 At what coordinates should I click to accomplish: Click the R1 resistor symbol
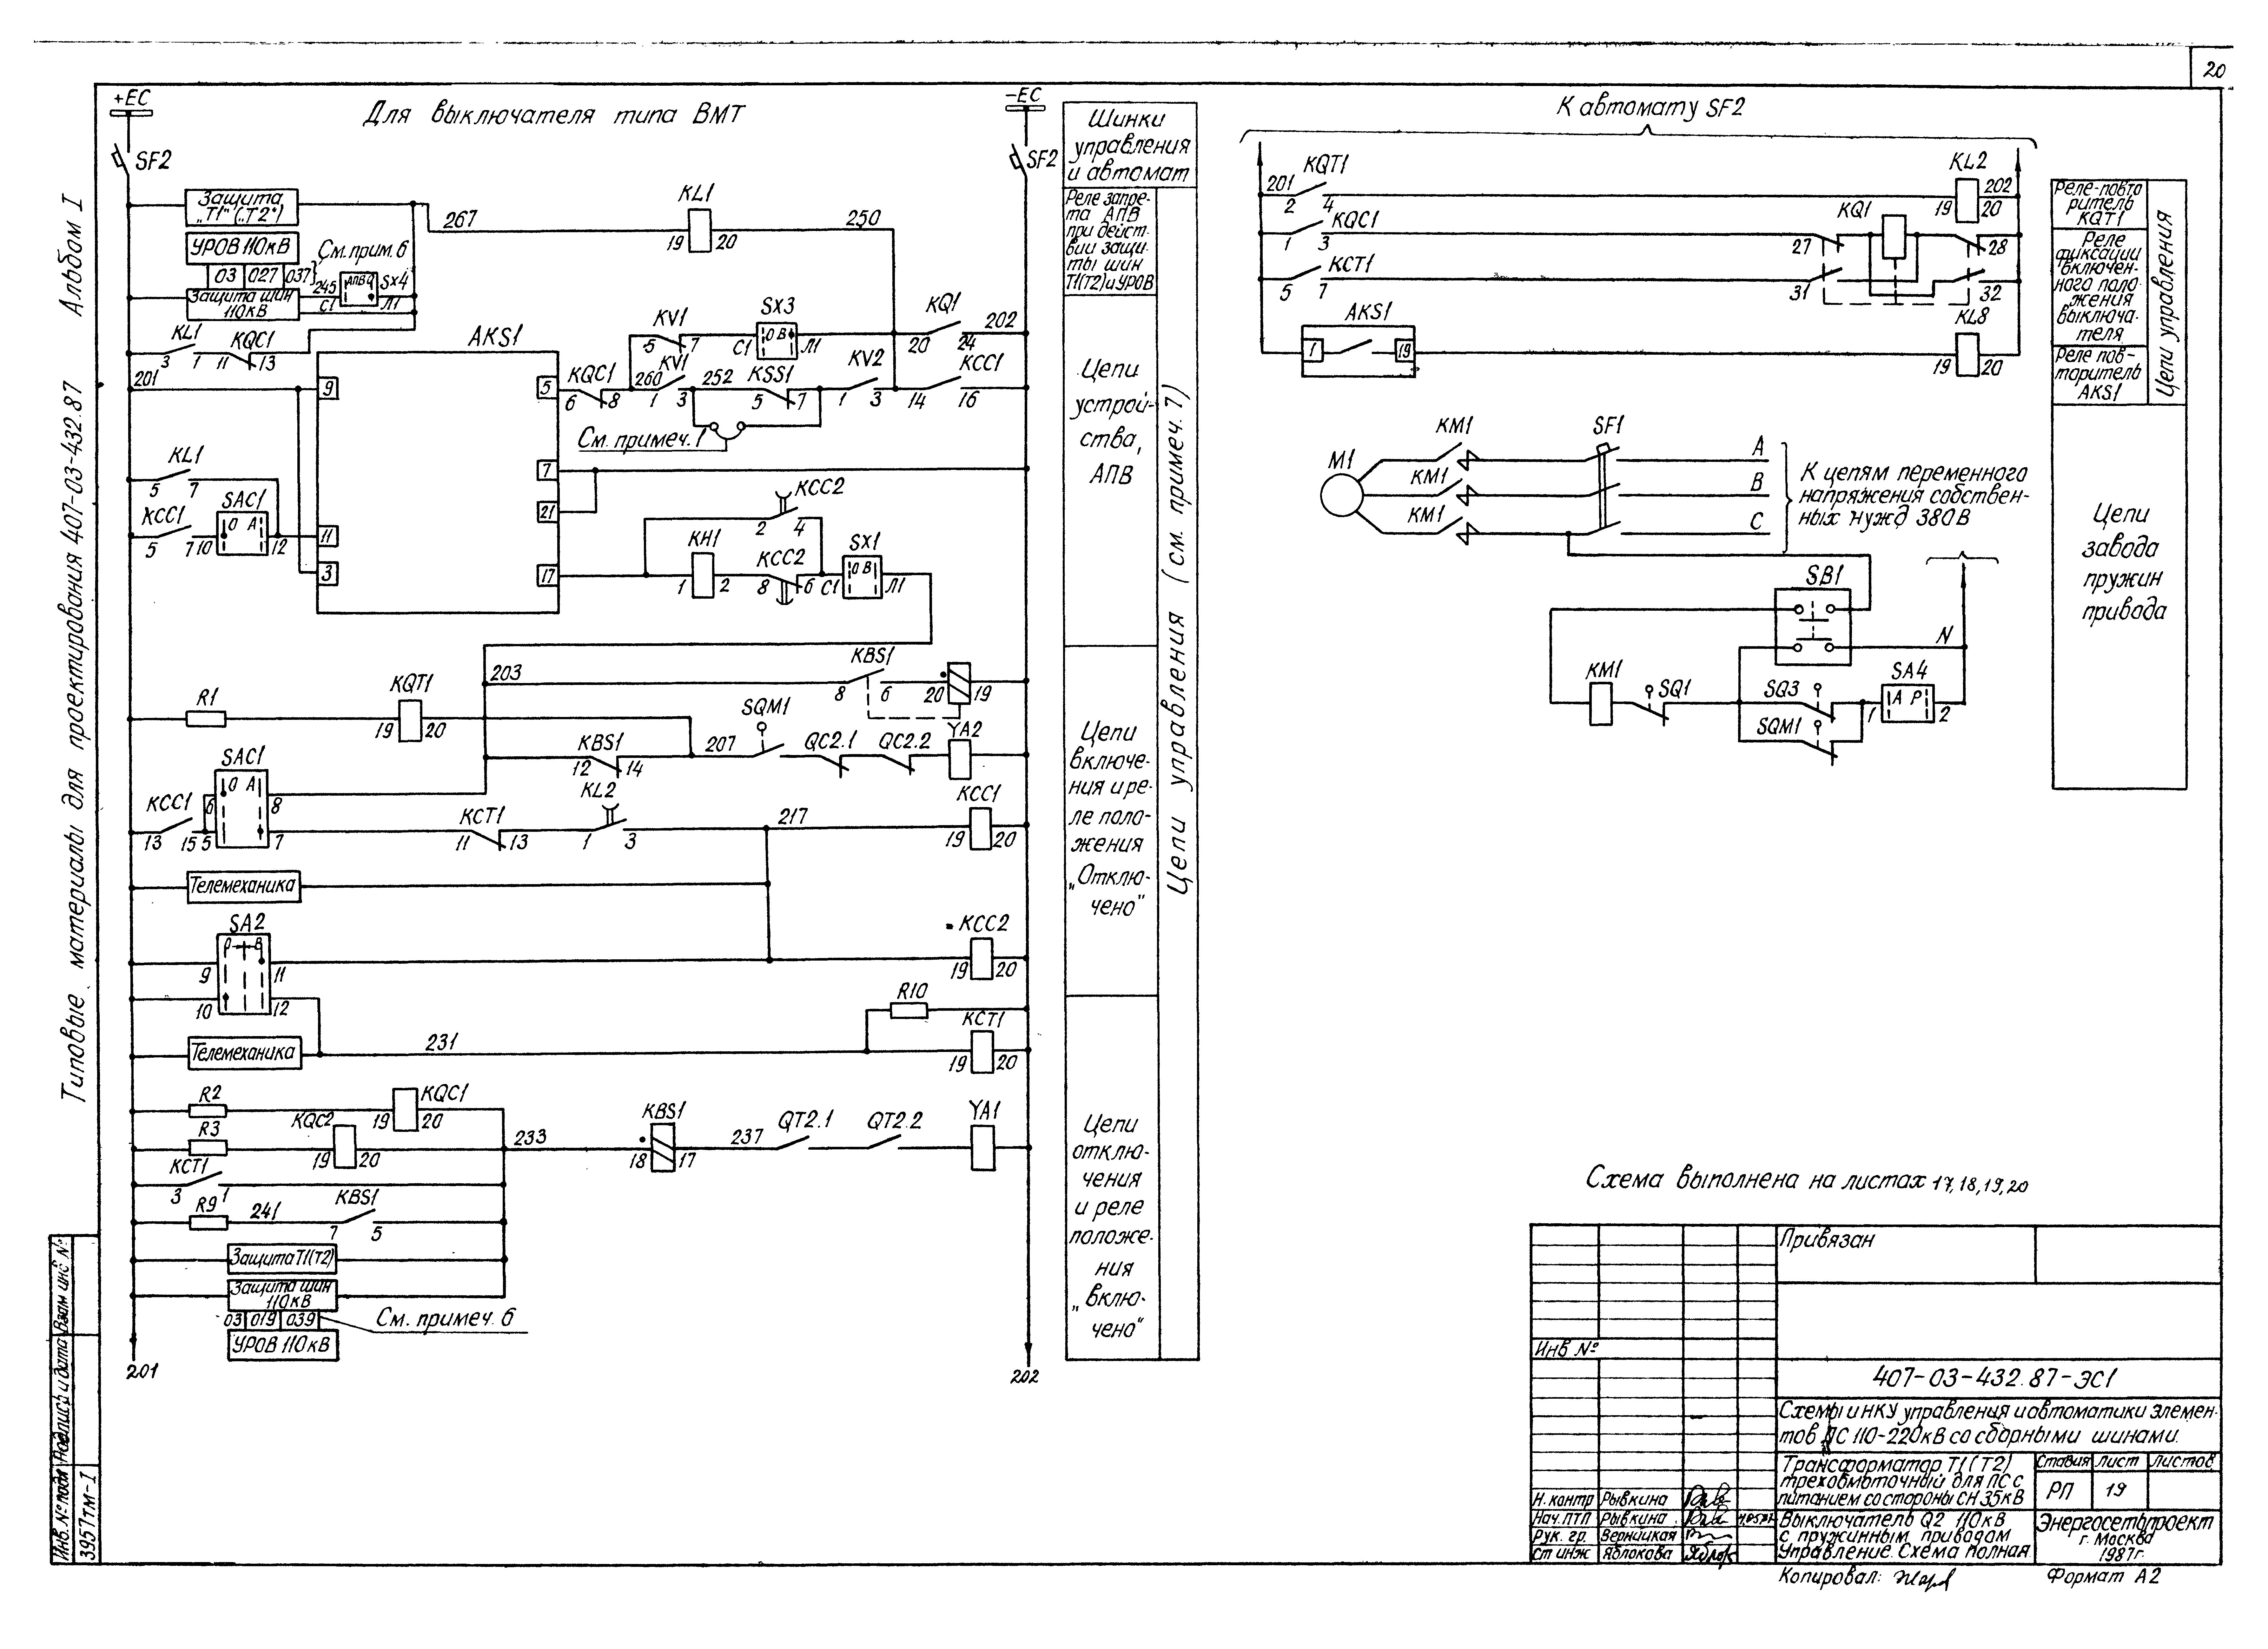point(206,719)
